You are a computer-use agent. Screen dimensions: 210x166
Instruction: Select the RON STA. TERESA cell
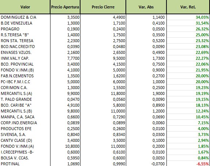point(25,41)
